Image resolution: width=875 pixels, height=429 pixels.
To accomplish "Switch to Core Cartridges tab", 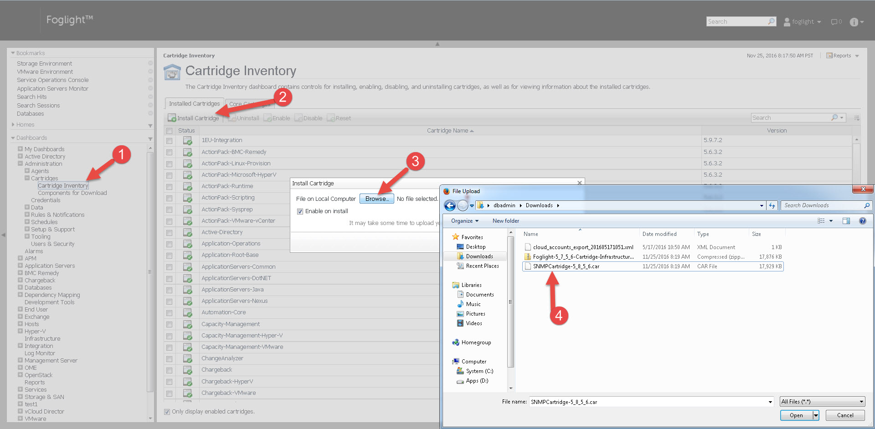I will click(x=250, y=104).
